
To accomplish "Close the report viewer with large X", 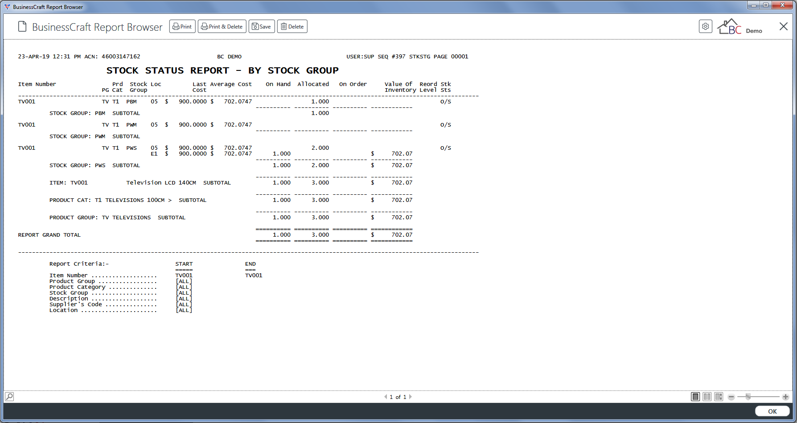I will tap(784, 26).
